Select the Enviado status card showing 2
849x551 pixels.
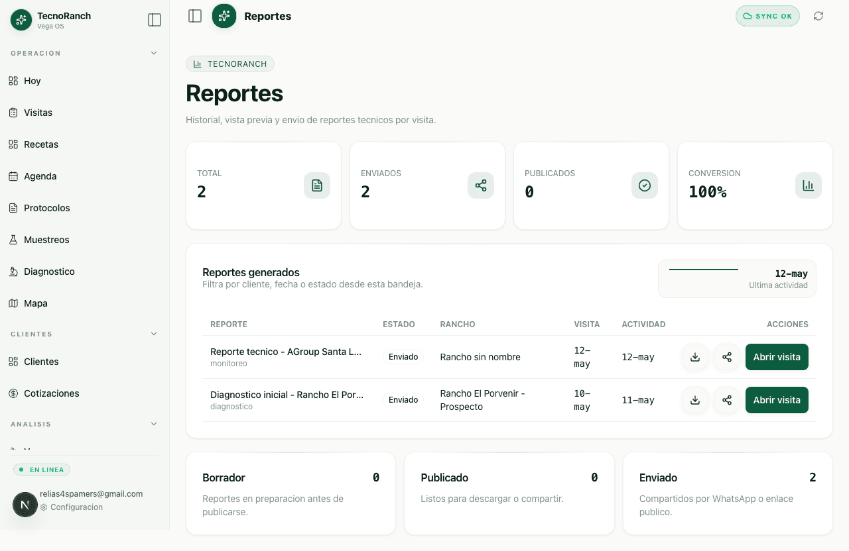point(728,493)
